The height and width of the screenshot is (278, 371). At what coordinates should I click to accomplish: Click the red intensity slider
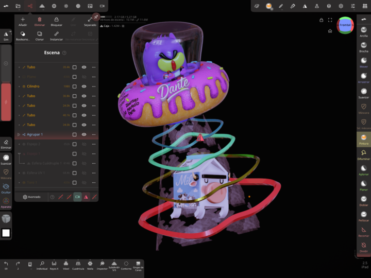[6, 102]
